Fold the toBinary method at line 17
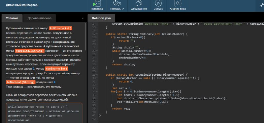The width and height of the screenshot is (264, 123). [97, 34]
